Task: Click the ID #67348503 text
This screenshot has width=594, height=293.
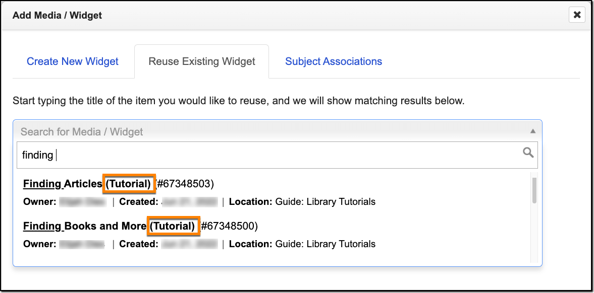Action: (x=185, y=184)
